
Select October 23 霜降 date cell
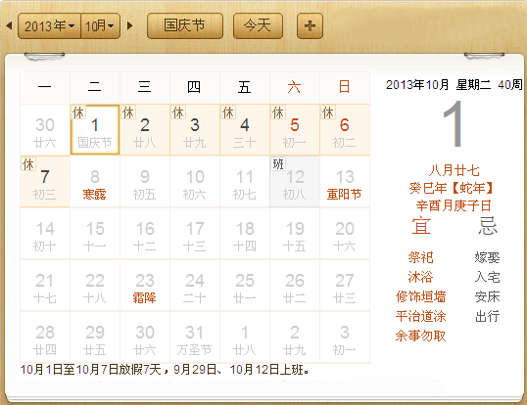[145, 286]
